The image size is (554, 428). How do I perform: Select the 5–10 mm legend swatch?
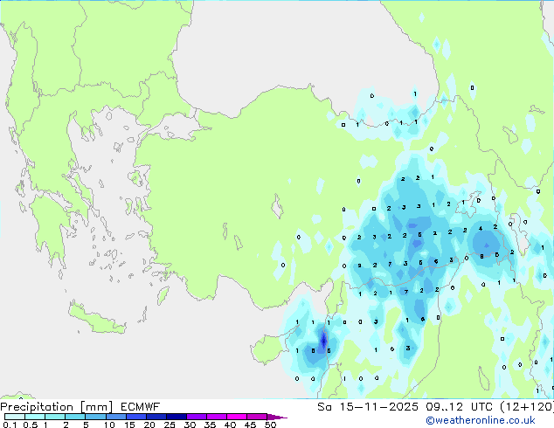point(95,417)
